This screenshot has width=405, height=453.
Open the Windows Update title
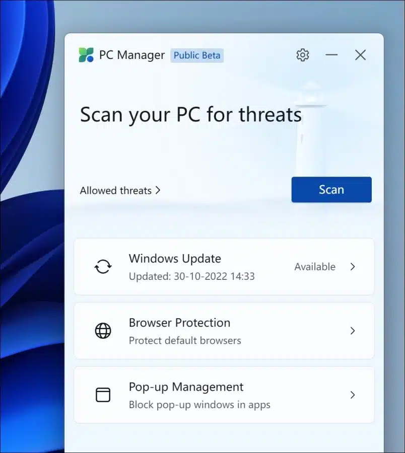click(x=175, y=258)
